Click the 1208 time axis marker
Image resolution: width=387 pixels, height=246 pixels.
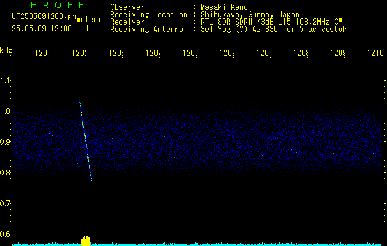(x=301, y=53)
